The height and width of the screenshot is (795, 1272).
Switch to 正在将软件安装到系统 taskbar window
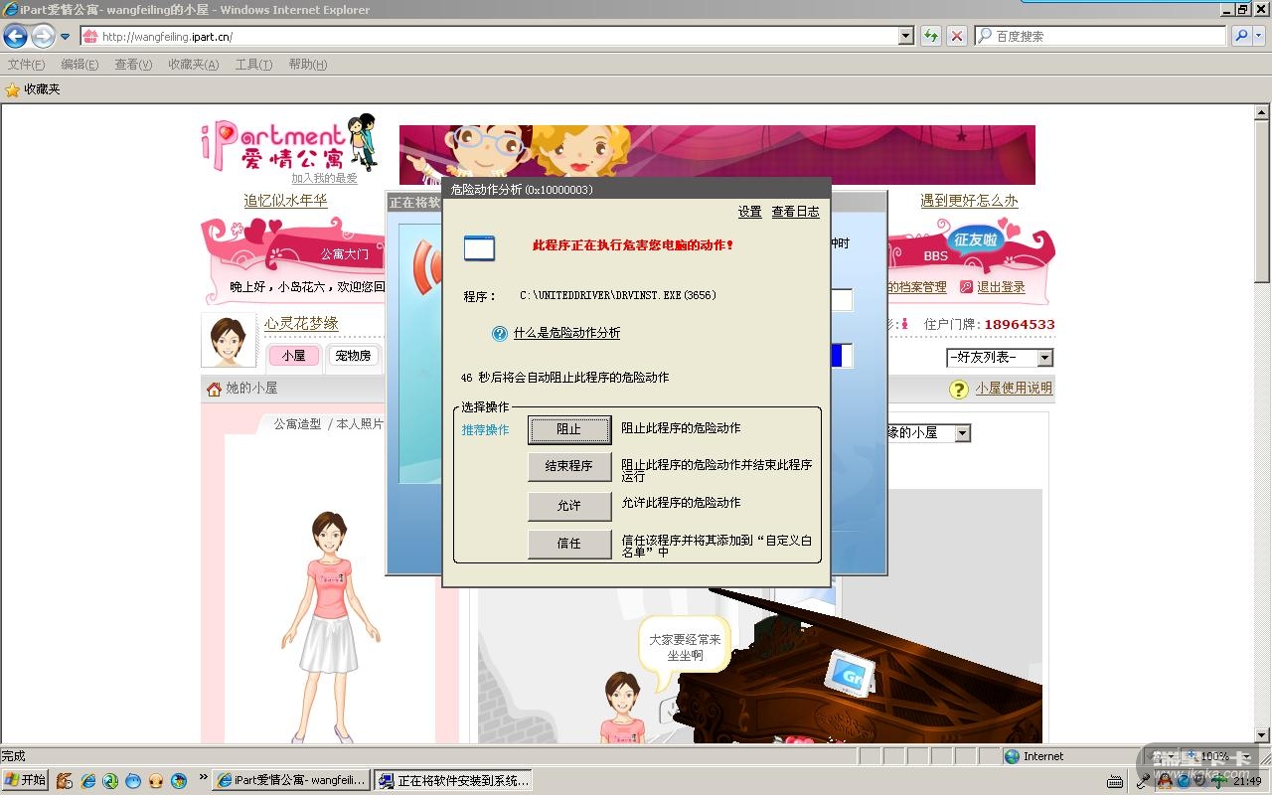pos(454,781)
